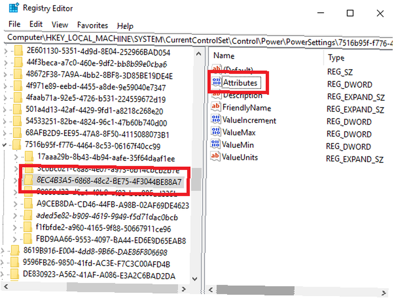
Task: Expand the A9CEB8DA-CD46-44FB subkey
Action: pos(15,204)
